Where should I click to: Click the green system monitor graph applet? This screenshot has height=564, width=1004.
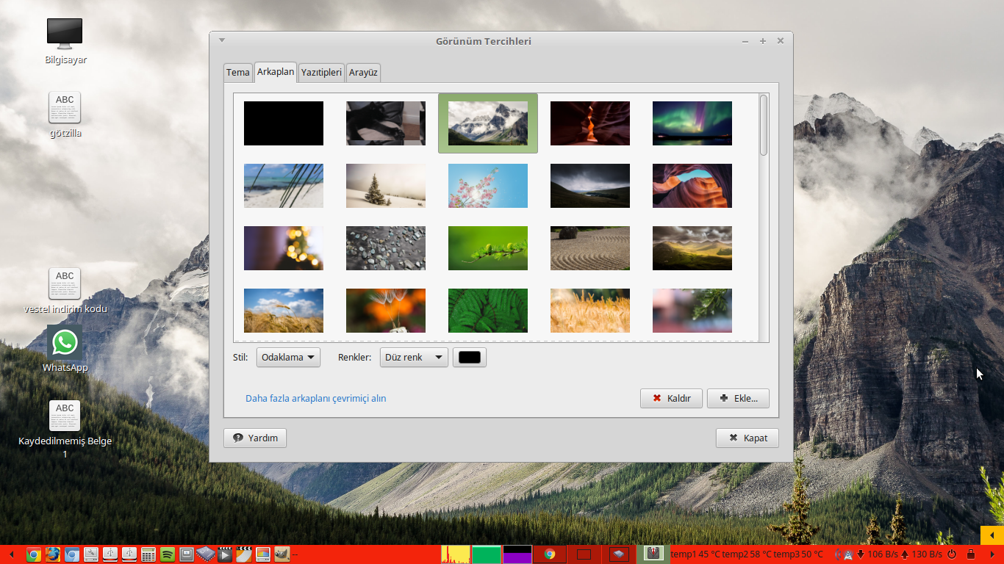(x=486, y=554)
